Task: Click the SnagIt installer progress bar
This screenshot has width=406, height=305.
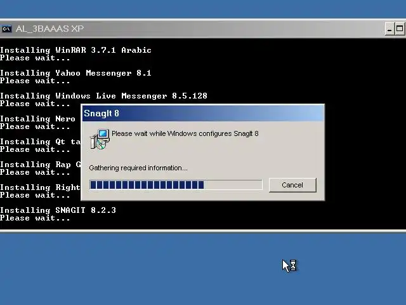Action: click(176, 185)
